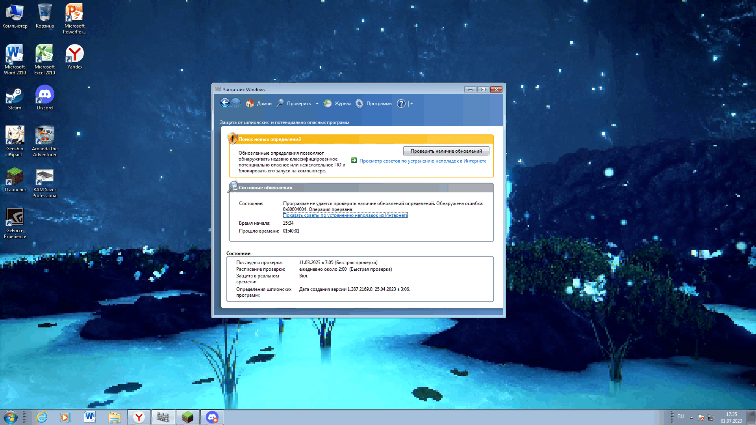
Task: Open Windows Media Player from taskbar
Action: coord(65,417)
